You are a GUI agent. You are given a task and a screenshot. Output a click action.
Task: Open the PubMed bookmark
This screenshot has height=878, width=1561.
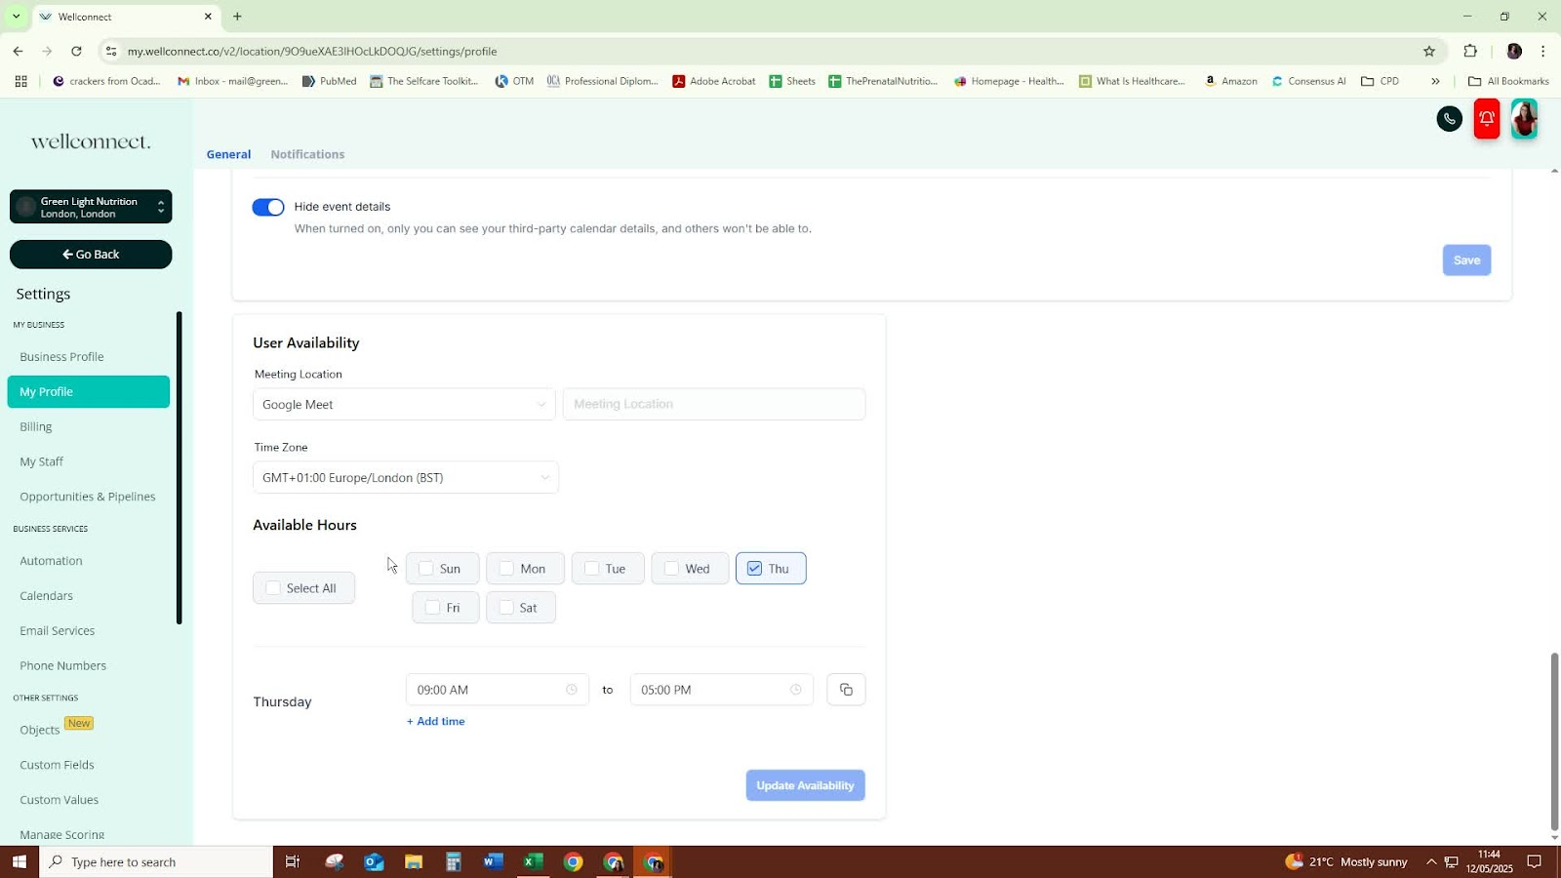pos(330,81)
